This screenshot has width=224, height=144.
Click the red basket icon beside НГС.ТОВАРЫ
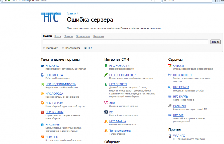pyautogui.click(x=42, y=112)
